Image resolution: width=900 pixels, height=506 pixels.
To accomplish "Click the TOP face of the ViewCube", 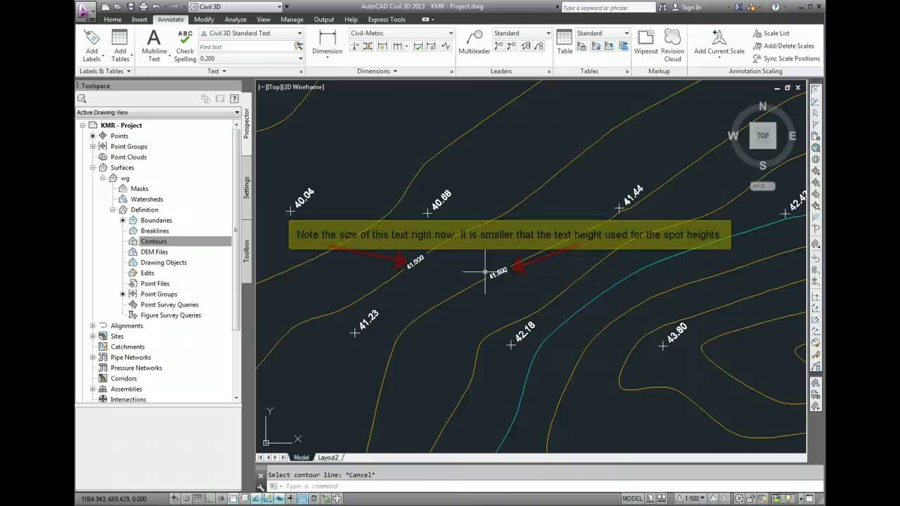I will click(763, 136).
